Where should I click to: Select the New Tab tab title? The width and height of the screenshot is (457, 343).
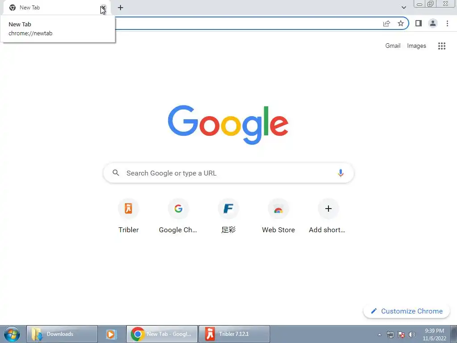(x=30, y=8)
